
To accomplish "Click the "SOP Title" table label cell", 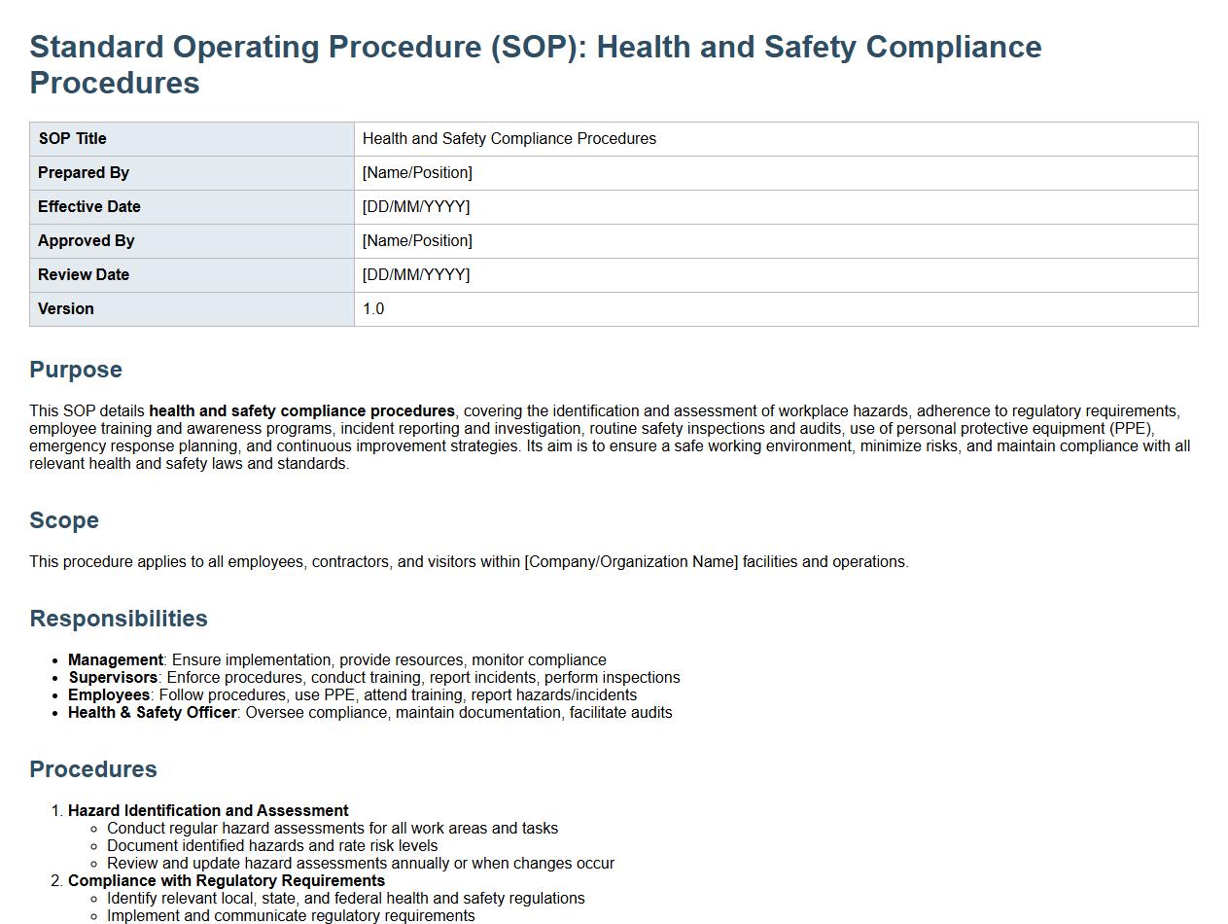I will pyautogui.click(x=73, y=139).
